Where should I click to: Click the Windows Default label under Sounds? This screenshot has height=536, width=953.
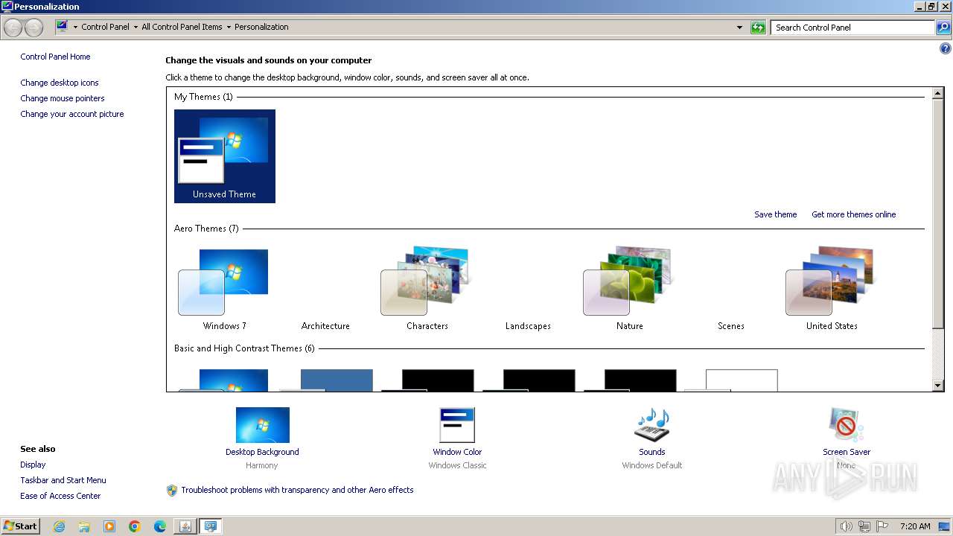point(652,465)
